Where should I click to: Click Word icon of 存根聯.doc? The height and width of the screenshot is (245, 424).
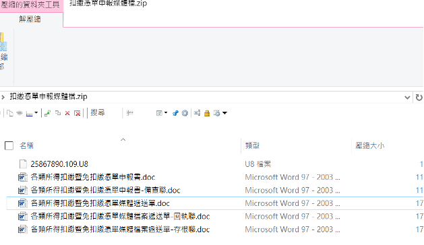pos(23,230)
